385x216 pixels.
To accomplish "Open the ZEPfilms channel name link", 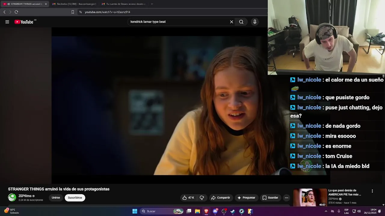I will tap(25, 196).
